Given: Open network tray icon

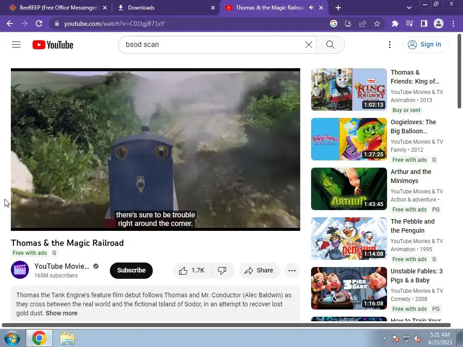Looking at the screenshot, I should pyautogui.click(x=406, y=338).
